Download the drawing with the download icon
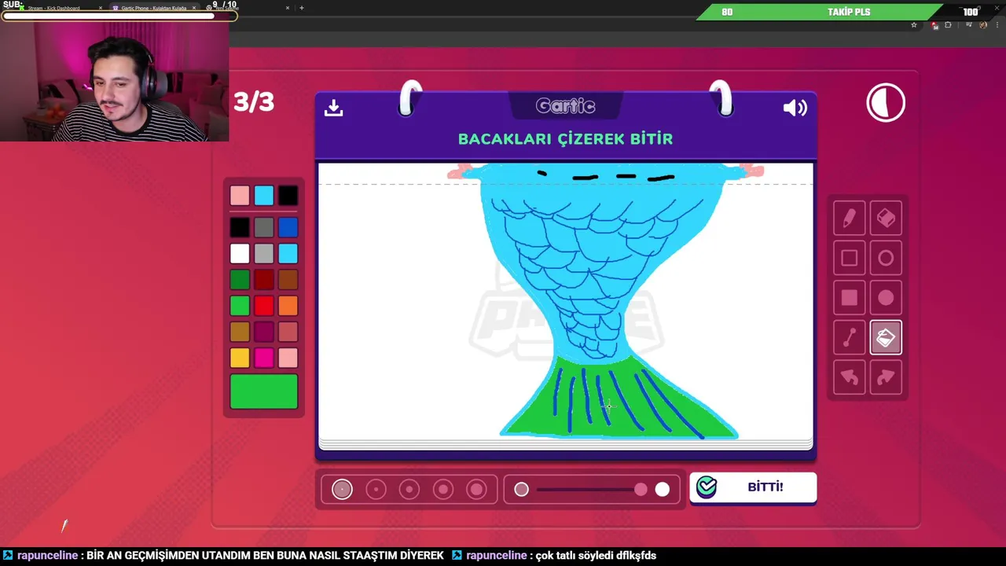Image resolution: width=1006 pixels, height=566 pixels. pyautogui.click(x=333, y=108)
